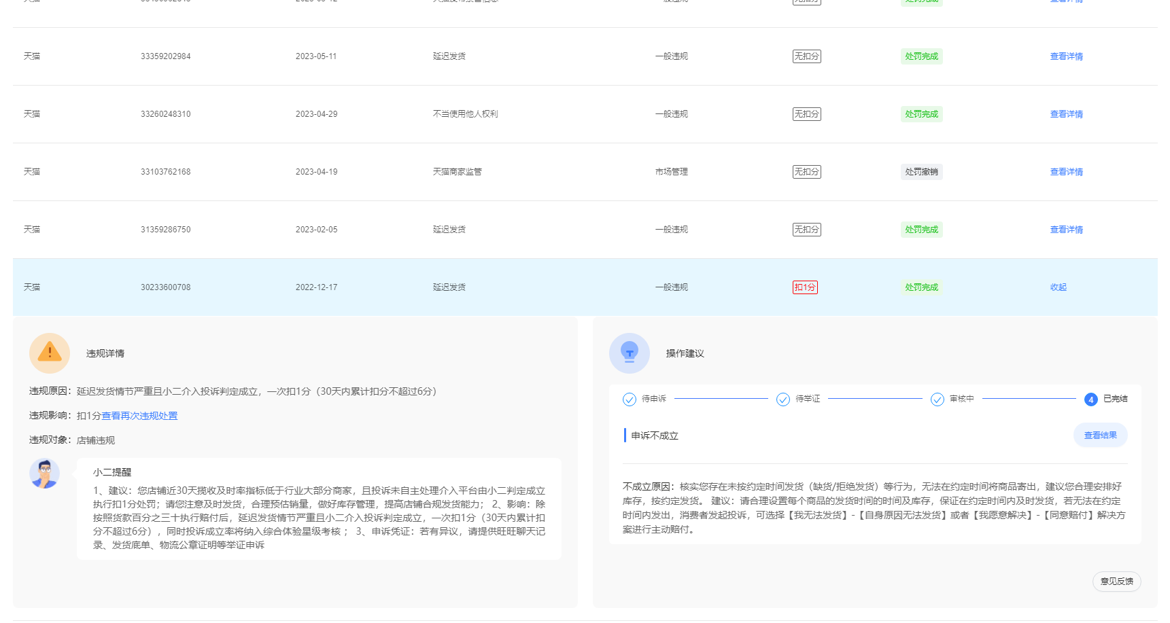This screenshot has height=623, width=1170.
Task: Click the 不当使用他人权利 violation type
Action: [x=466, y=114]
